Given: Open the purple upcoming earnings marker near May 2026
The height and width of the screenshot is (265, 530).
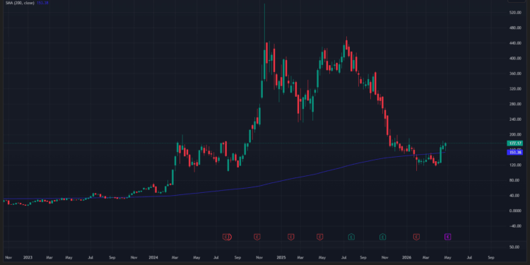Looking at the screenshot, I should tap(447, 237).
